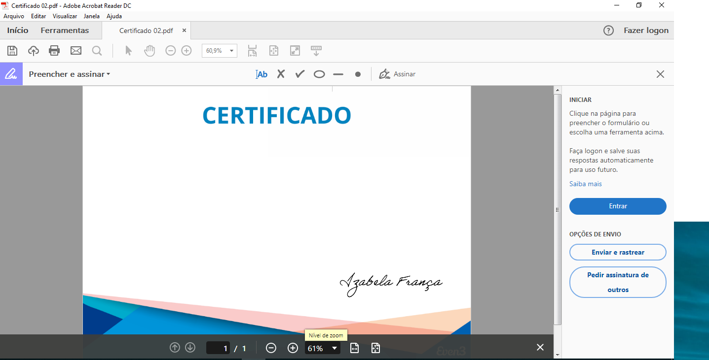The width and height of the screenshot is (709, 360).
Task: Close the Certificado 02.pdf tab
Action: click(x=184, y=30)
